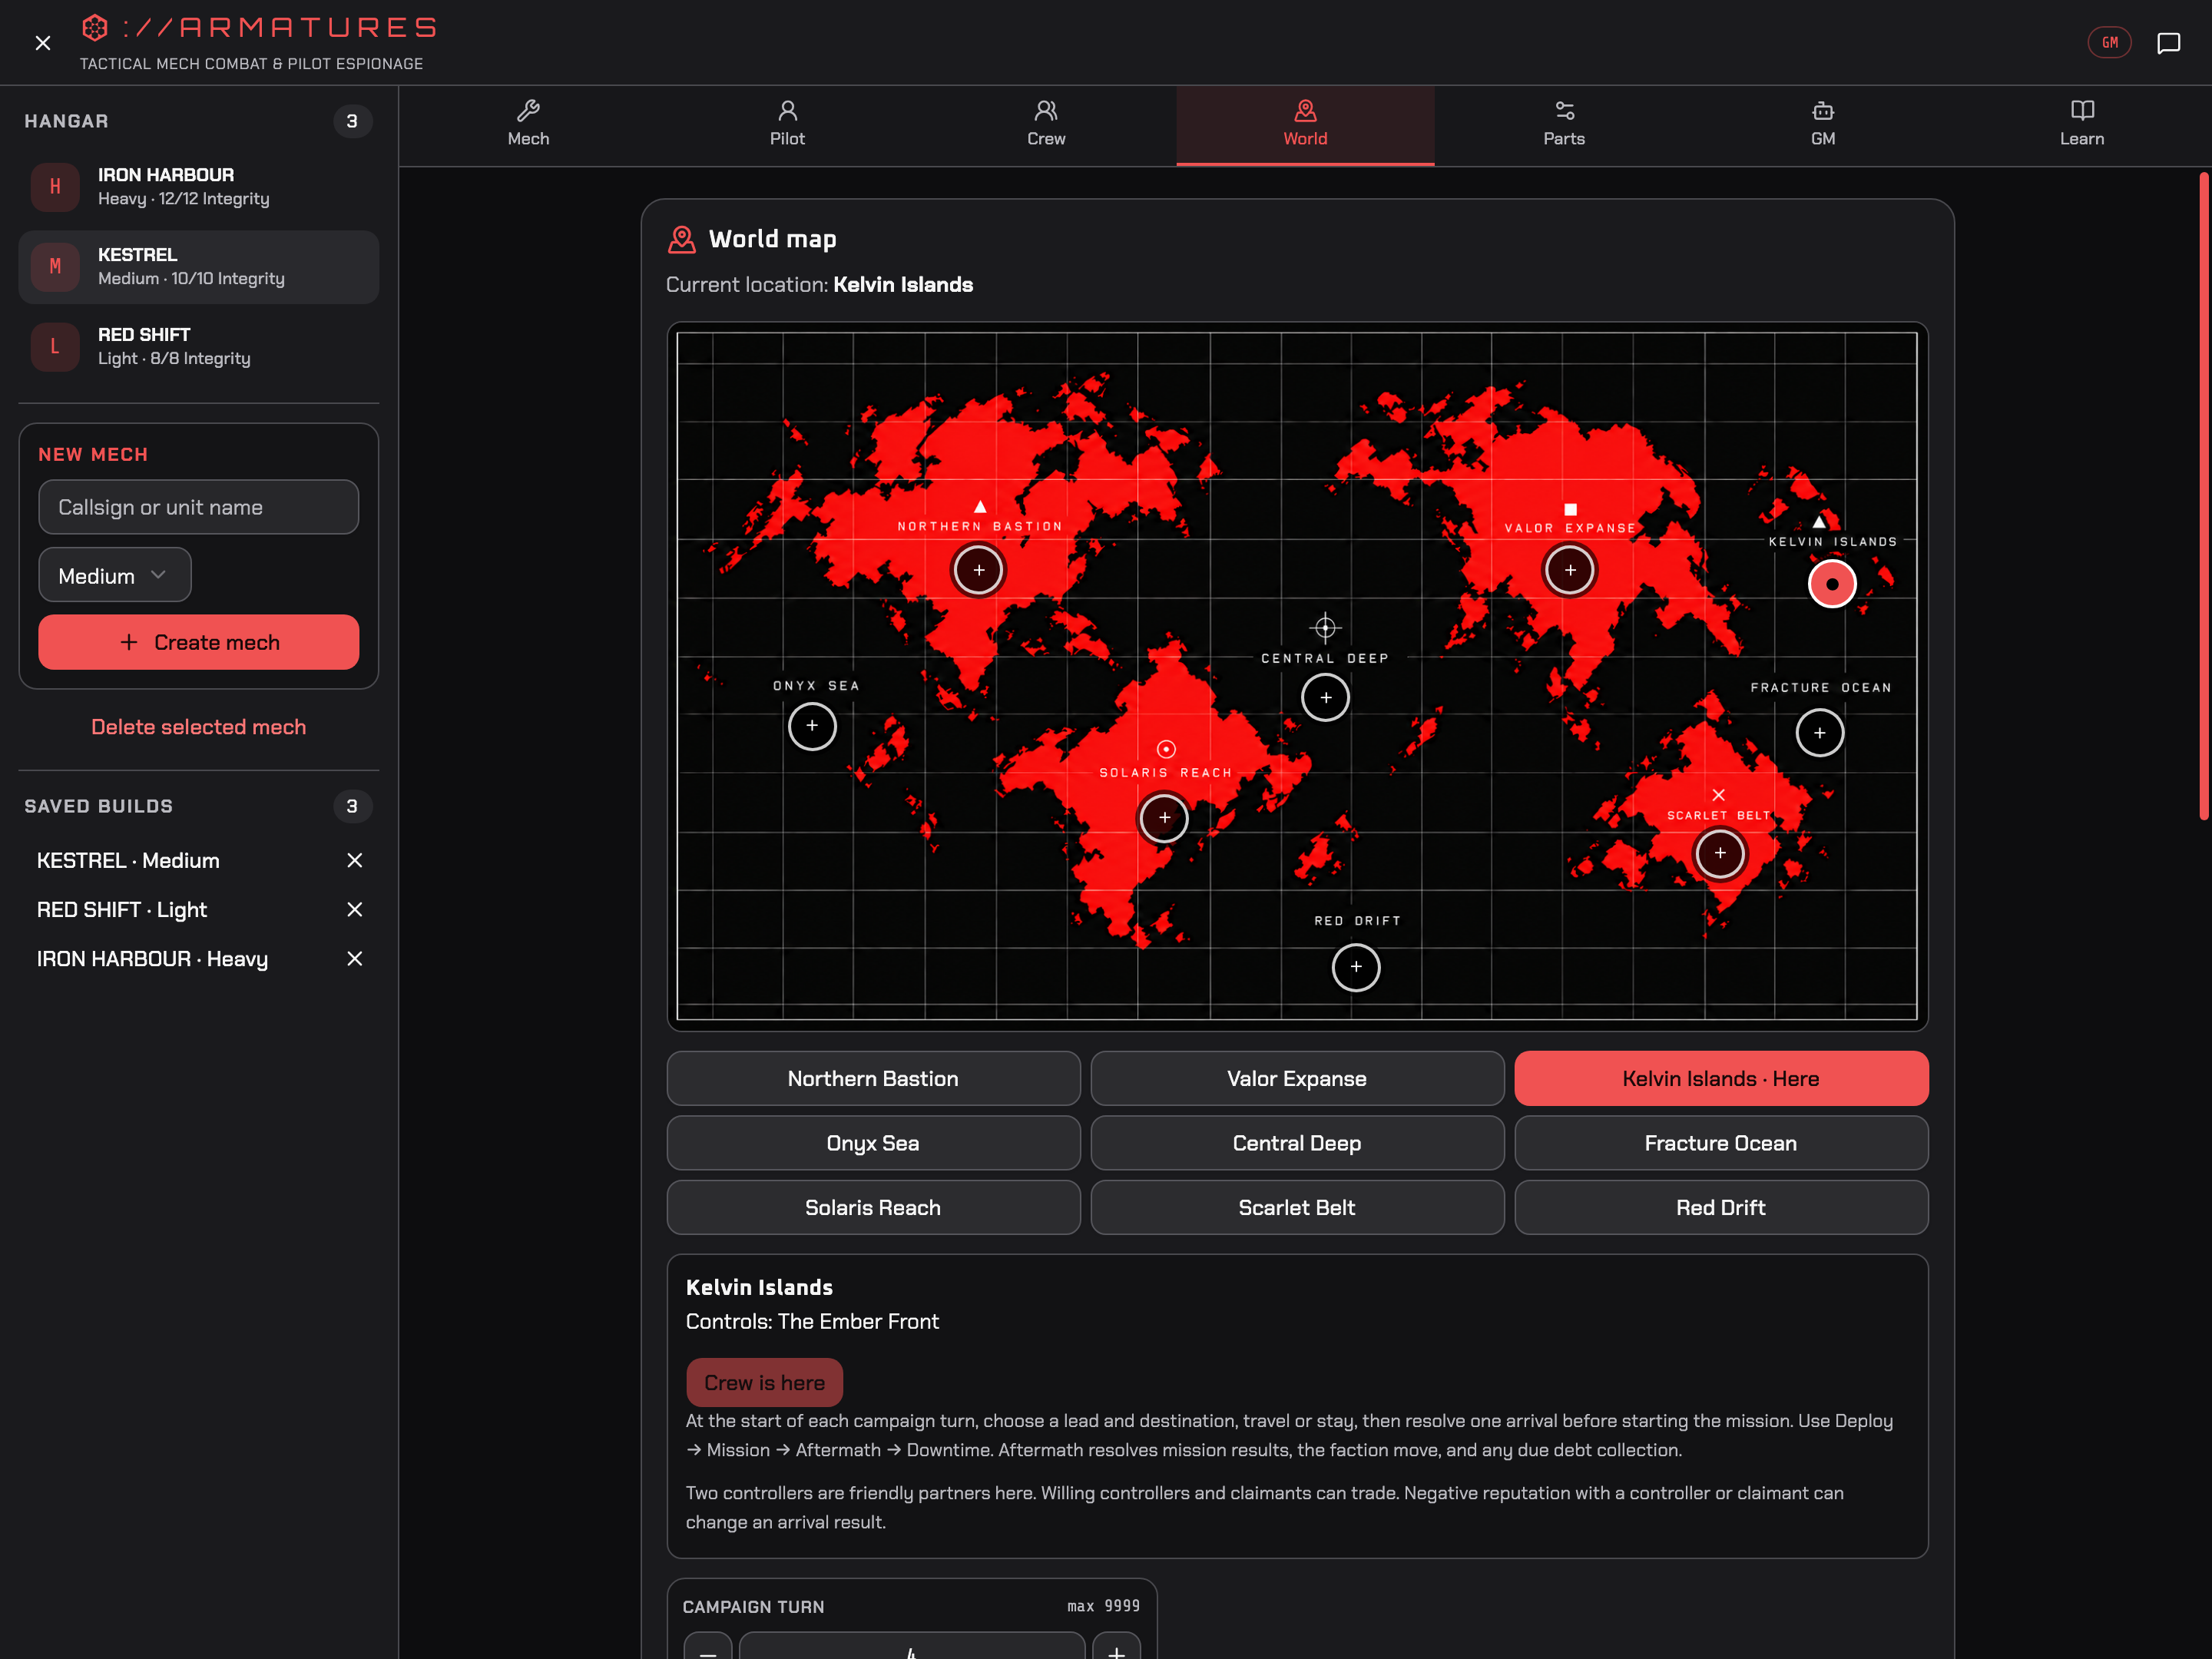Switch to the Mech tab

coord(528,125)
